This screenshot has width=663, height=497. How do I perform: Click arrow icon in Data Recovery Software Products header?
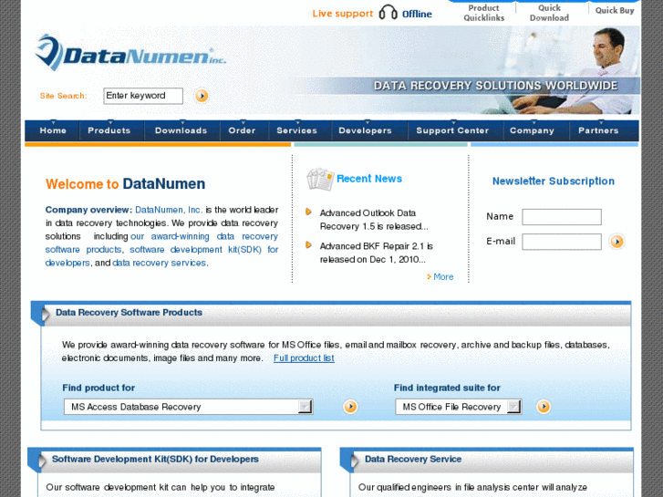[46, 315]
